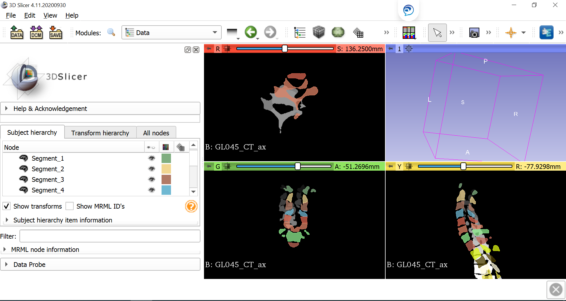The height and width of the screenshot is (301, 566).
Task: Open the screen capture camera icon
Action: tap(474, 32)
